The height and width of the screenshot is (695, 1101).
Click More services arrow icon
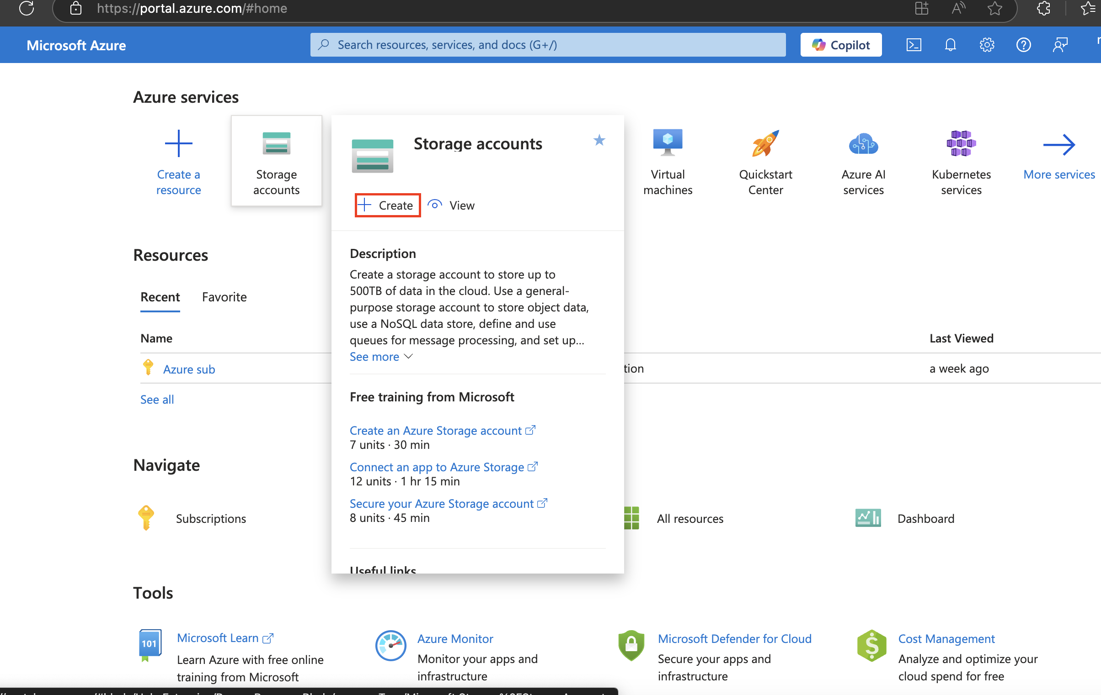1059,145
